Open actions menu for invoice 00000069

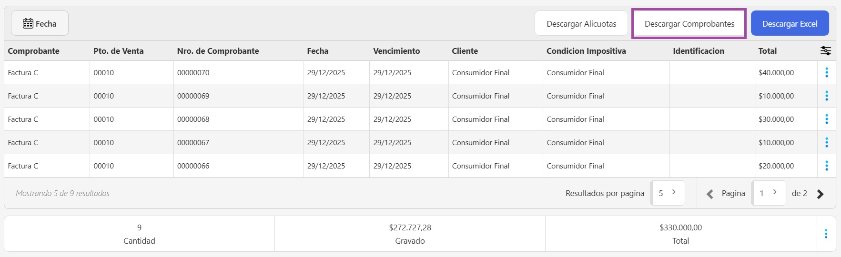coord(827,96)
